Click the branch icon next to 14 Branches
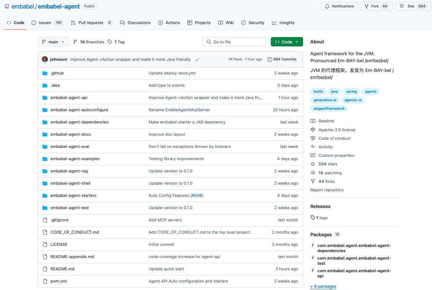Image resolution: width=432 pixels, height=290 pixels. coord(75,42)
